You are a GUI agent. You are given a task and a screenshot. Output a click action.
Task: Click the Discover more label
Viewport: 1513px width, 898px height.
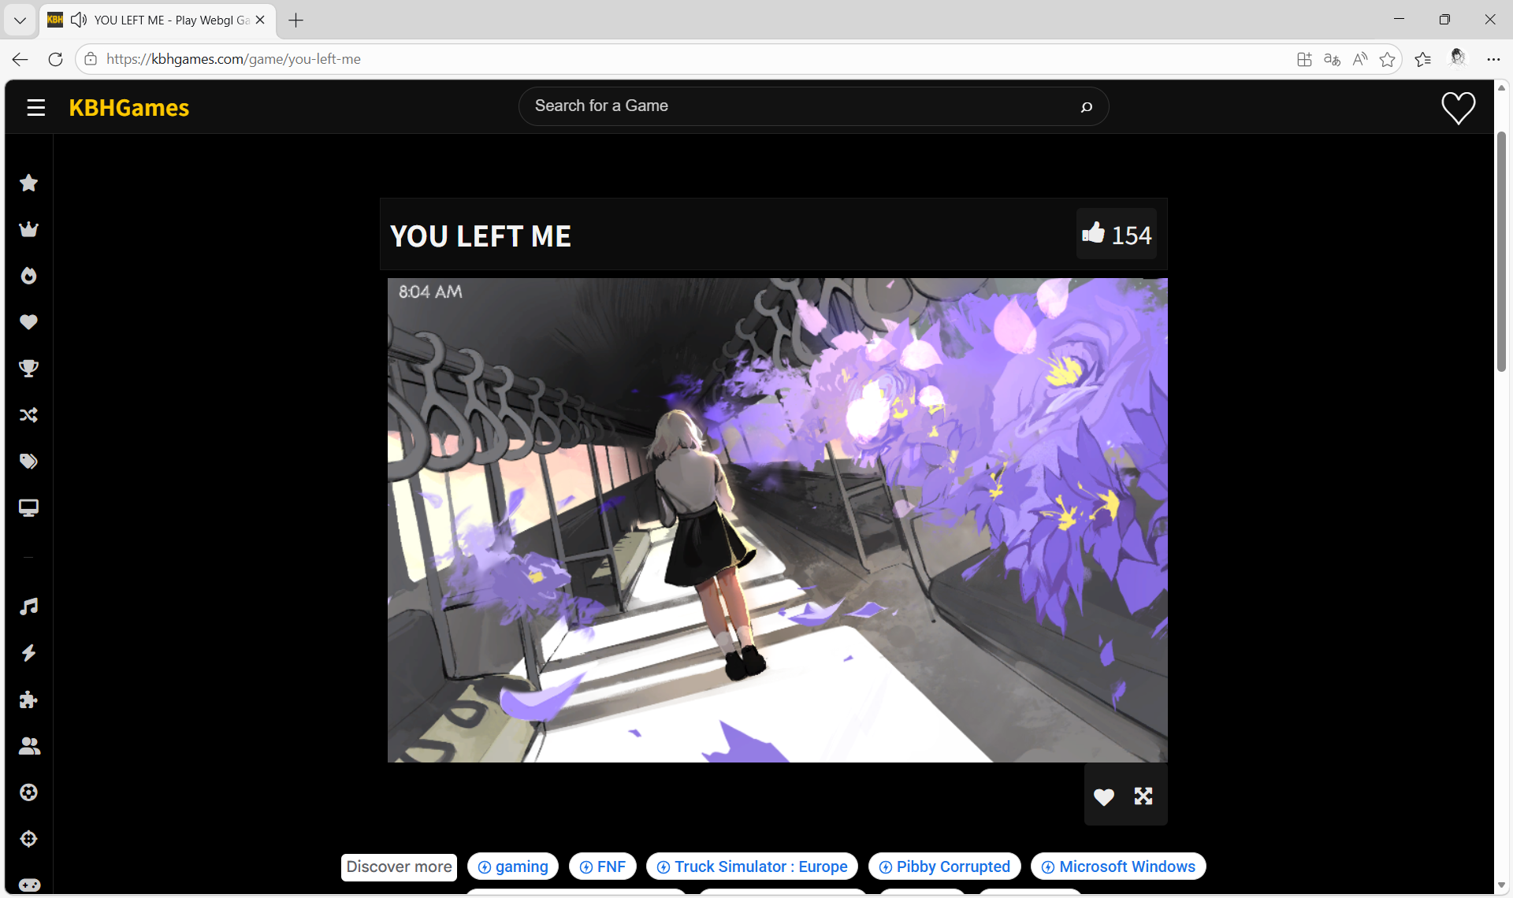[399, 867]
